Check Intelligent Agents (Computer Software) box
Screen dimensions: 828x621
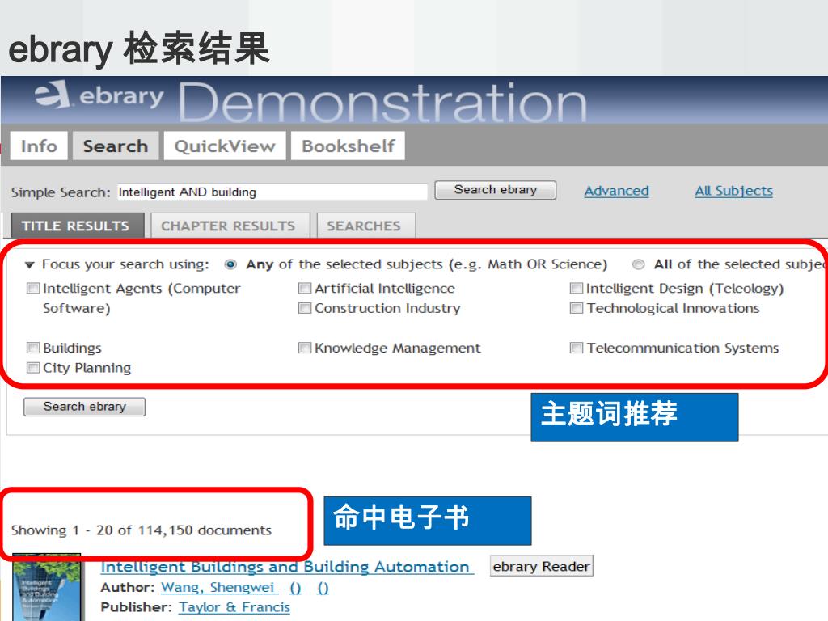tap(33, 289)
